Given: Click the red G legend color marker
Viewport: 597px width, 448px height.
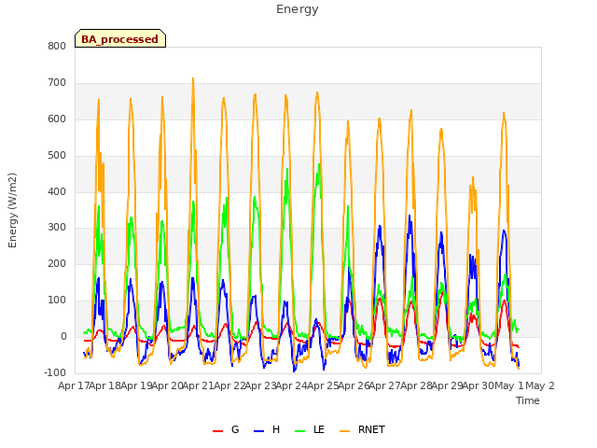Looking at the screenshot, I should (217, 431).
